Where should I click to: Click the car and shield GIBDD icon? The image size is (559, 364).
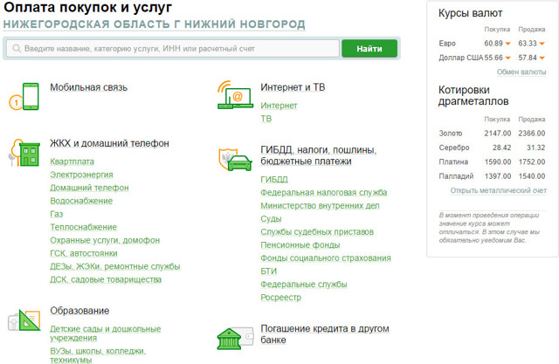tap(235, 160)
